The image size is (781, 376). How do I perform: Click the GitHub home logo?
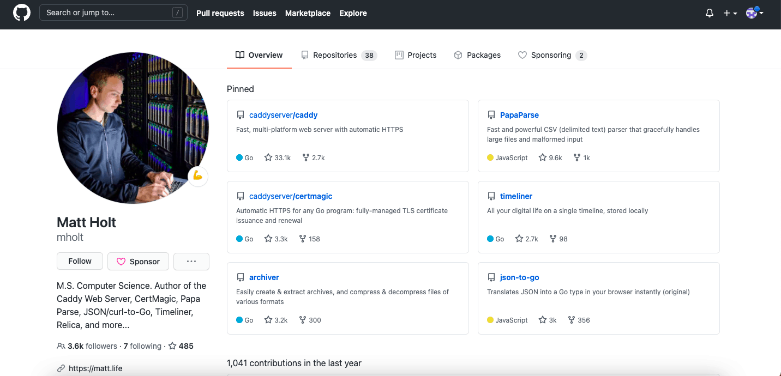click(21, 12)
